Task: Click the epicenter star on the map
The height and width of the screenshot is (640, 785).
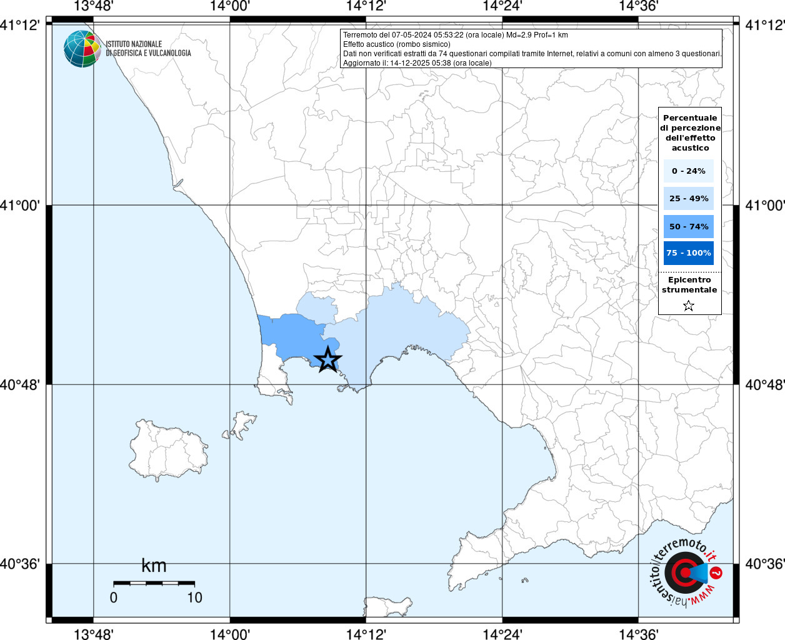Action: pyautogui.click(x=327, y=360)
